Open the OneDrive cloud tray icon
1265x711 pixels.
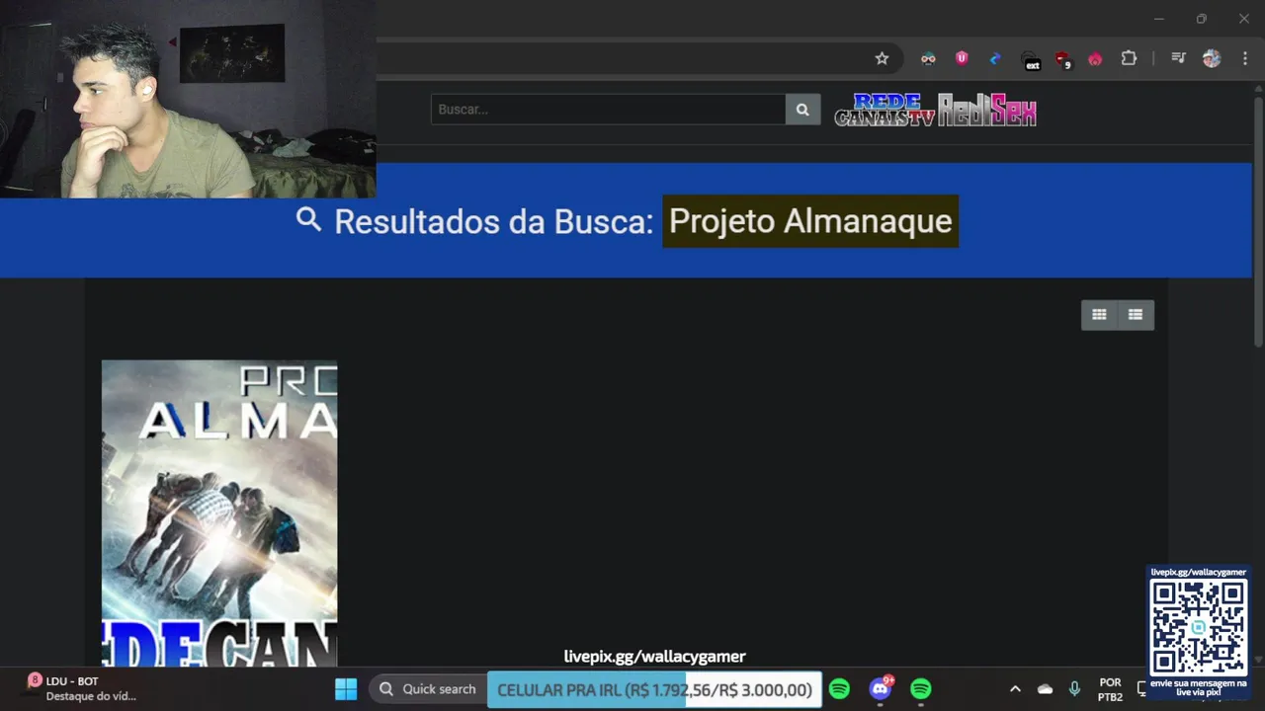click(1045, 689)
